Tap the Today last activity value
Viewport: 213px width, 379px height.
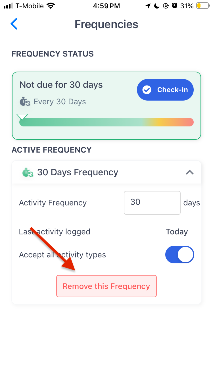coord(177,232)
